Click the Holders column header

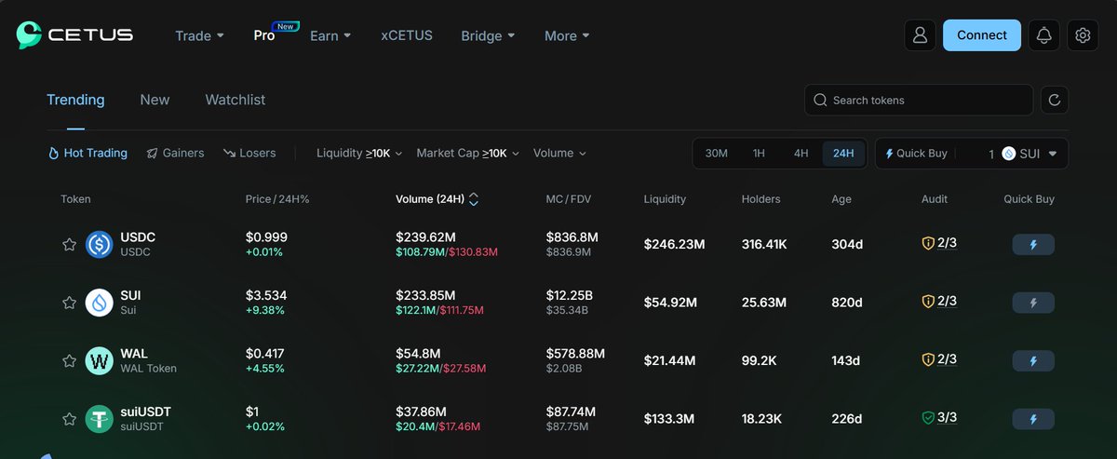tap(761, 199)
